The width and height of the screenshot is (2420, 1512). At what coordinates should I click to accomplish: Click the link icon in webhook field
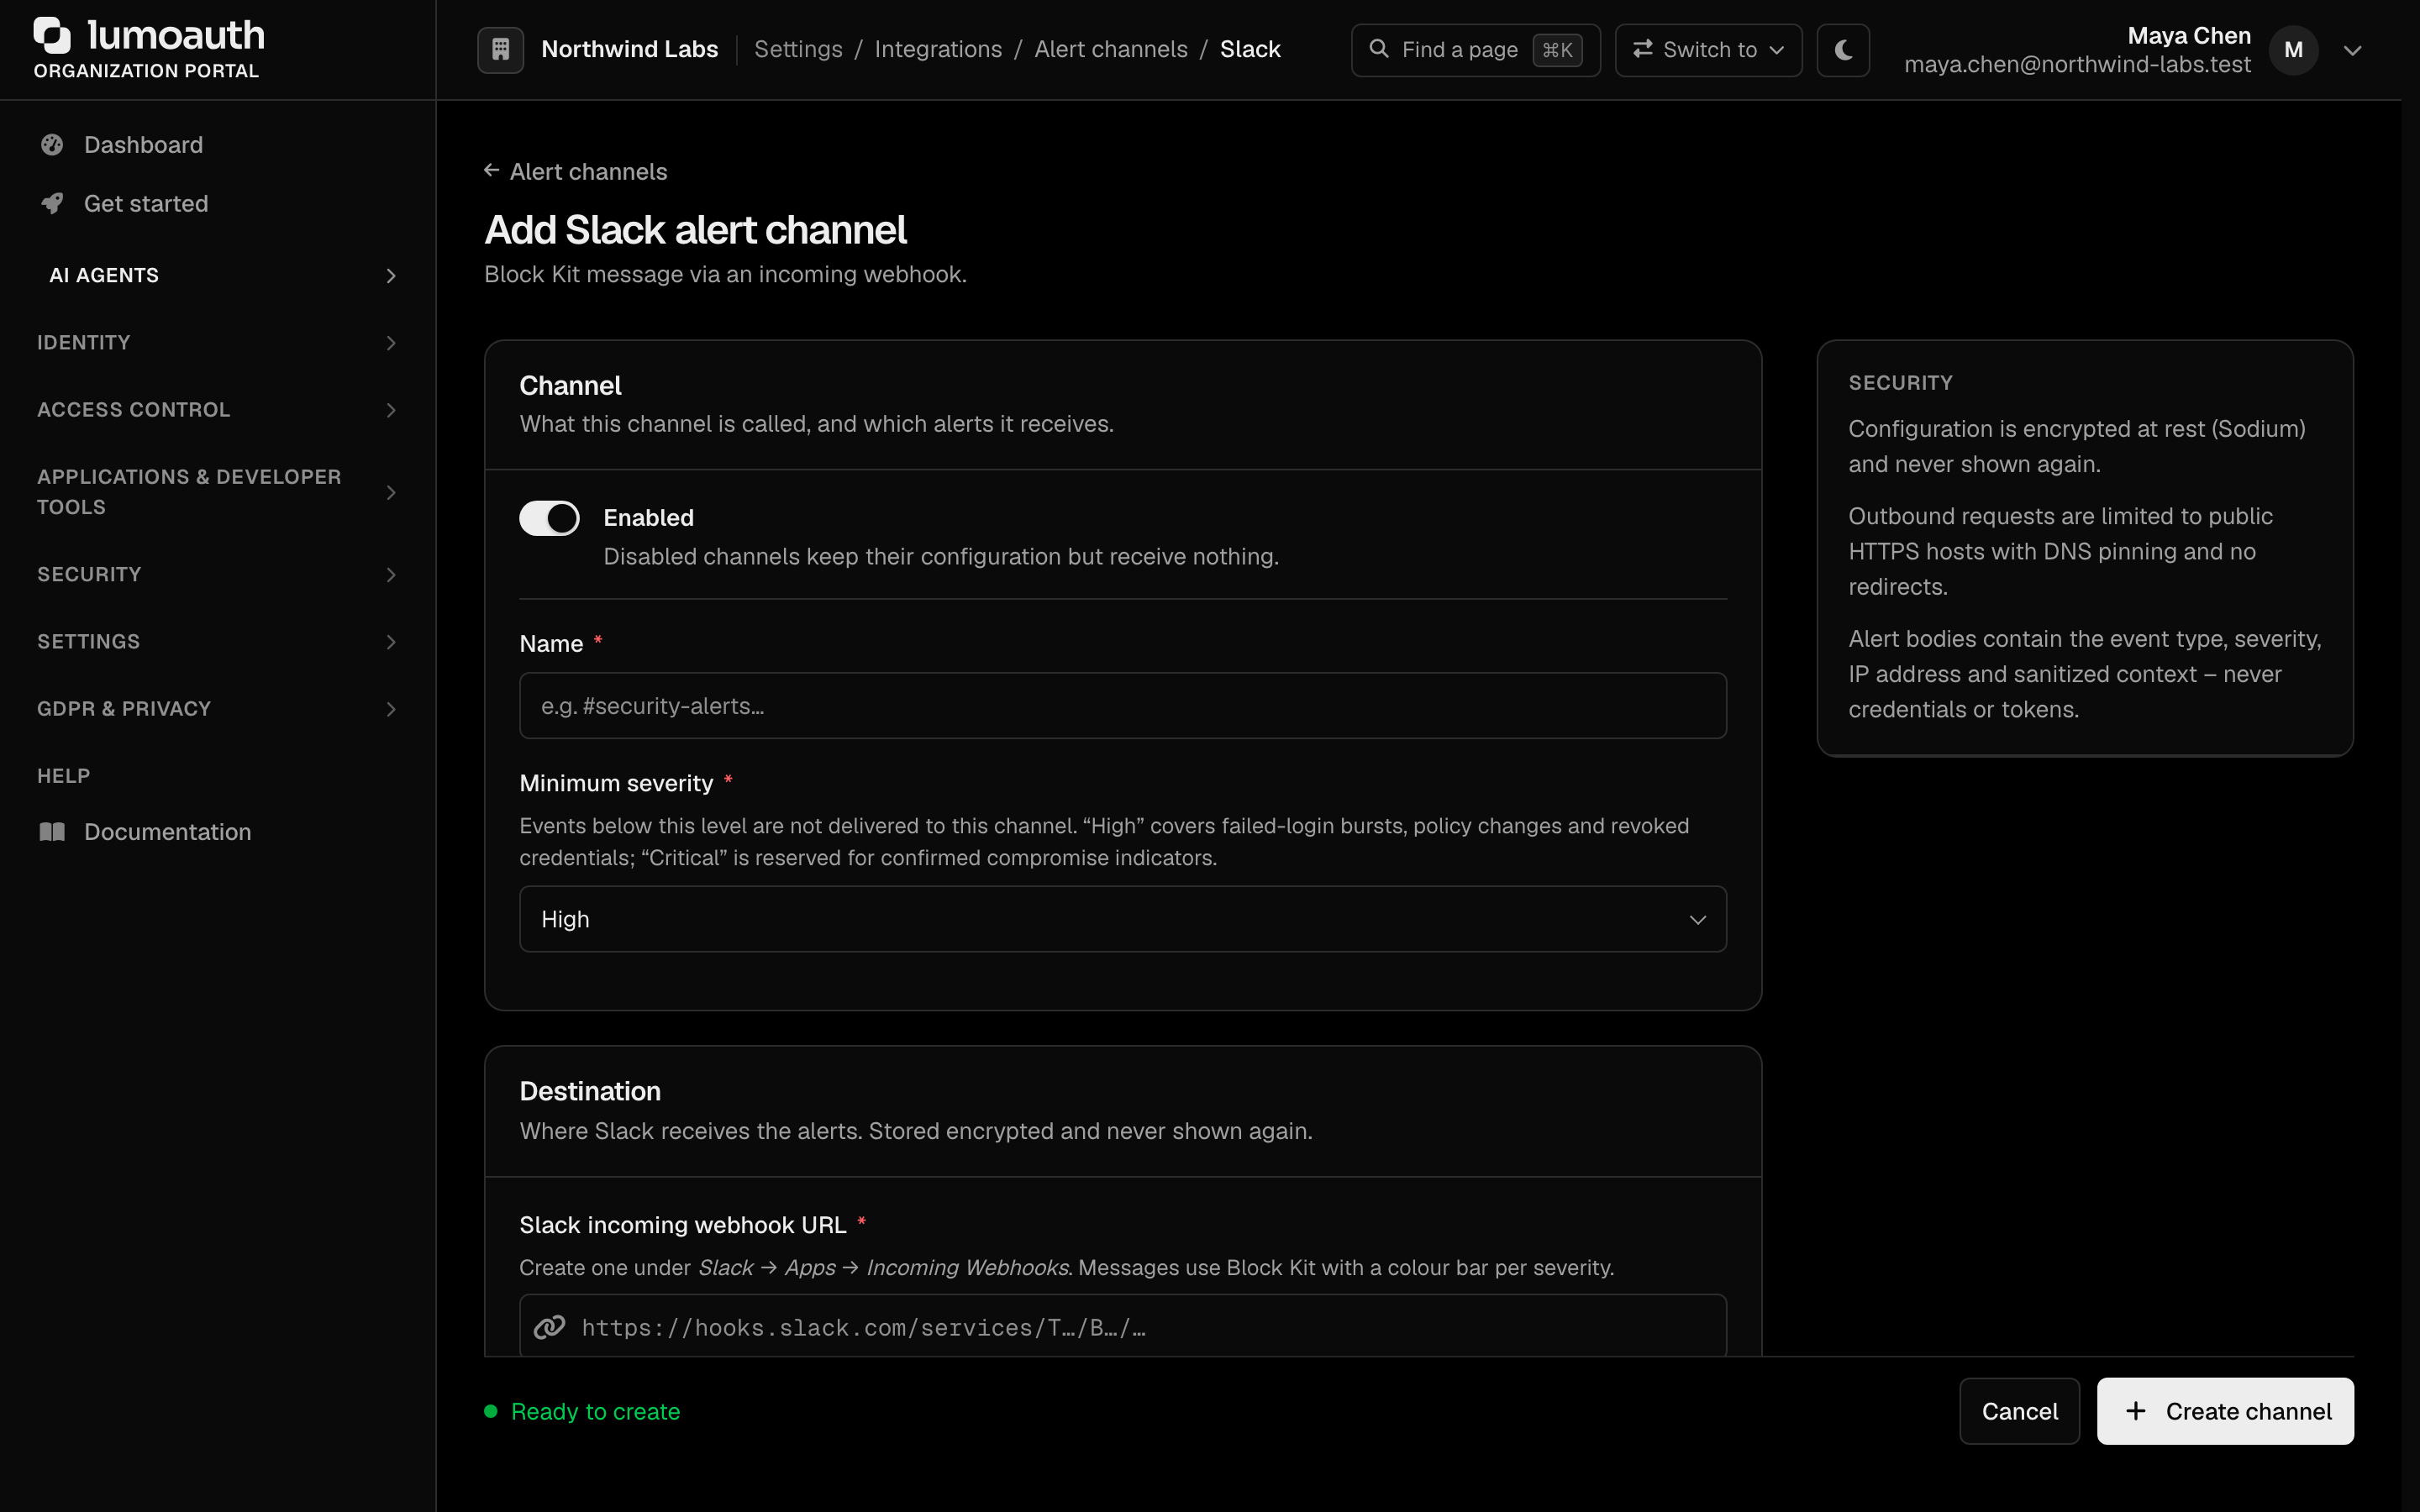[550, 1327]
